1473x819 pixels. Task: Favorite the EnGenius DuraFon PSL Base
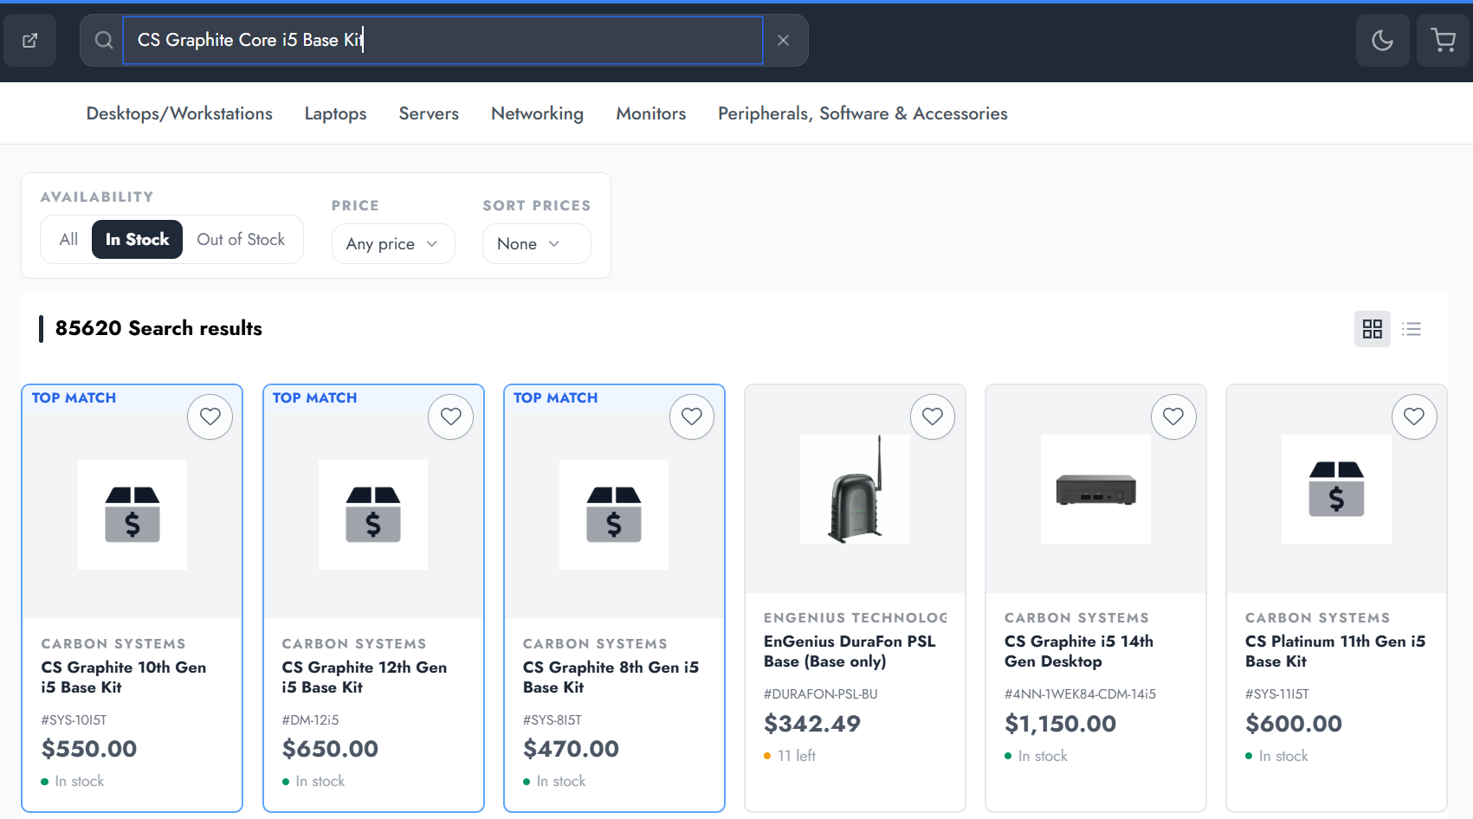coord(933,416)
